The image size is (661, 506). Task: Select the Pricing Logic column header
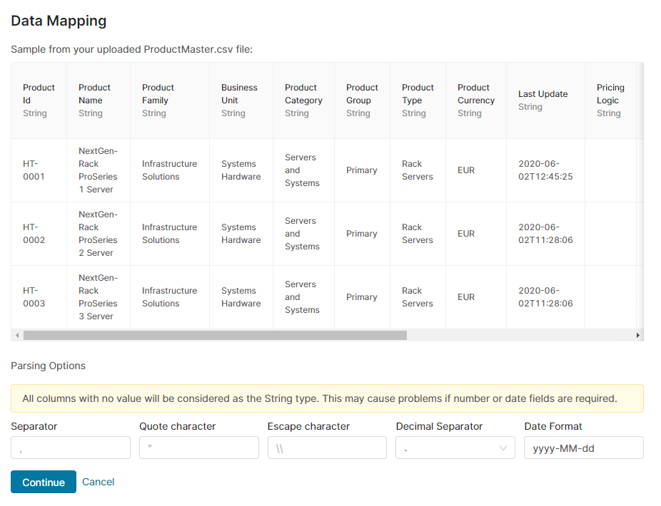coord(610,100)
